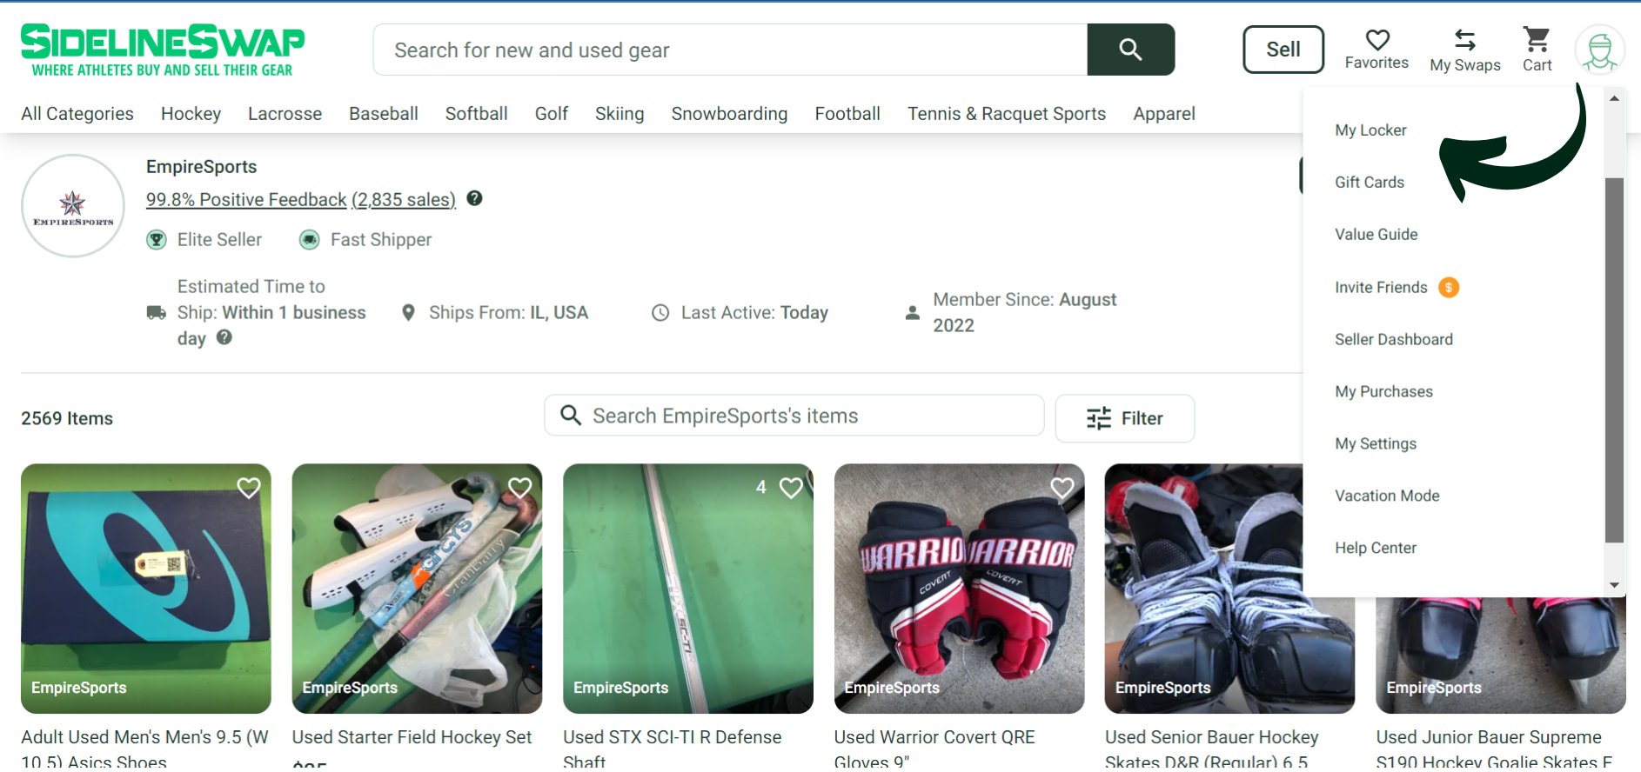The image size is (1641, 772).
Task: Open My Settings
Action: tap(1376, 443)
